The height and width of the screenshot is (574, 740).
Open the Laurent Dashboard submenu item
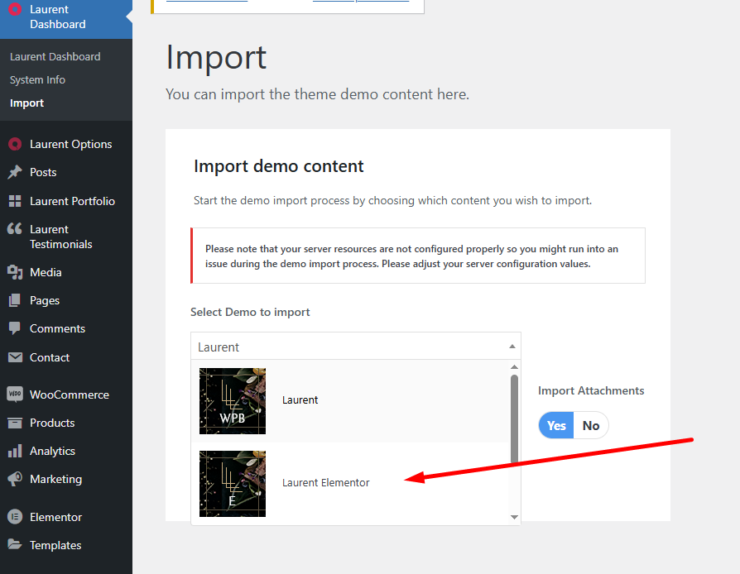coord(55,56)
